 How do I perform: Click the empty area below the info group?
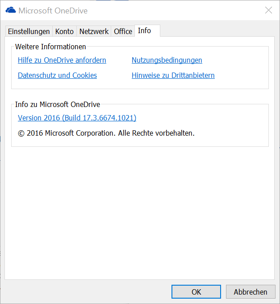[139, 210]
